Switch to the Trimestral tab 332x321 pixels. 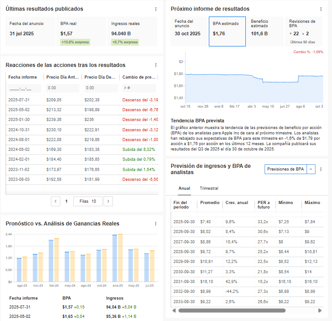[x=209, y=188]
